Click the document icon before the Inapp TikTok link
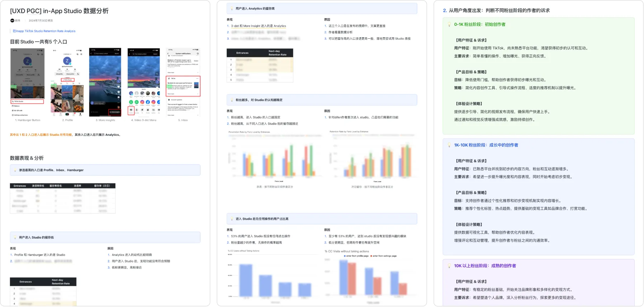Viewport: 644px width, 307px height. 14,31
